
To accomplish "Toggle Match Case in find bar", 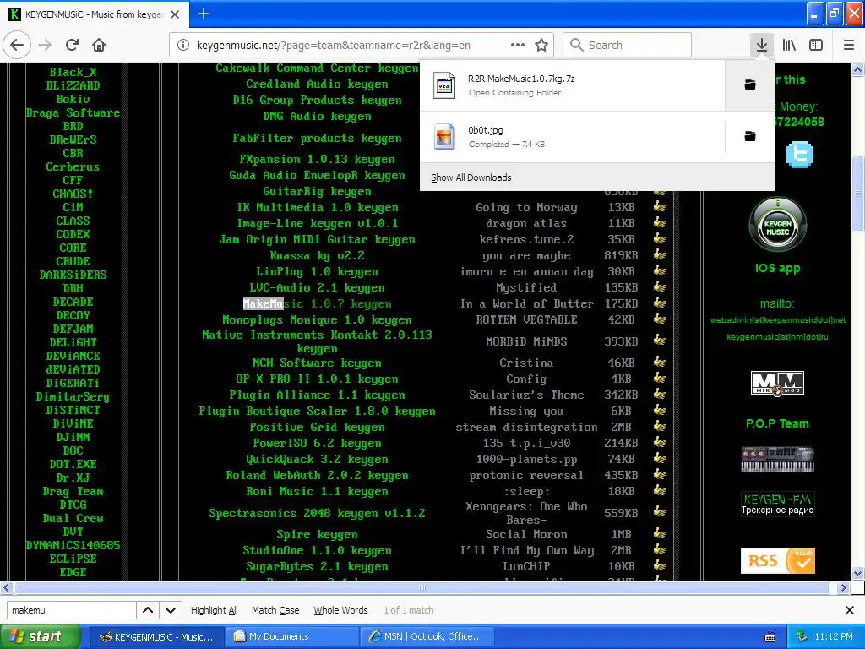I will coord(275,610).
